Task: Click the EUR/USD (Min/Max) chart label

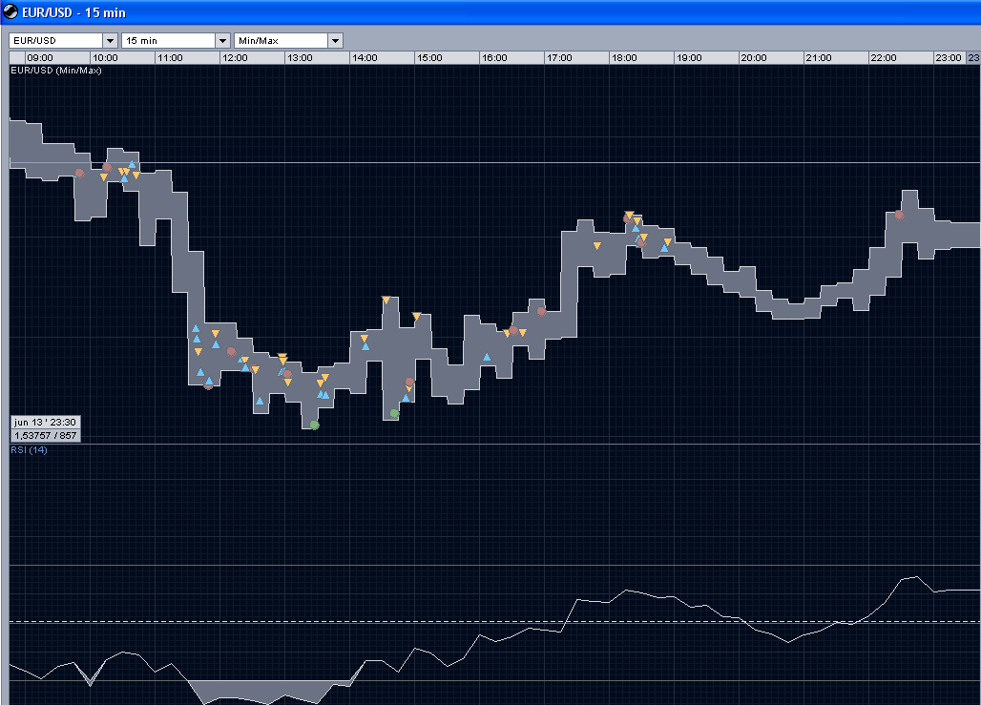Action: coord(55,71)
